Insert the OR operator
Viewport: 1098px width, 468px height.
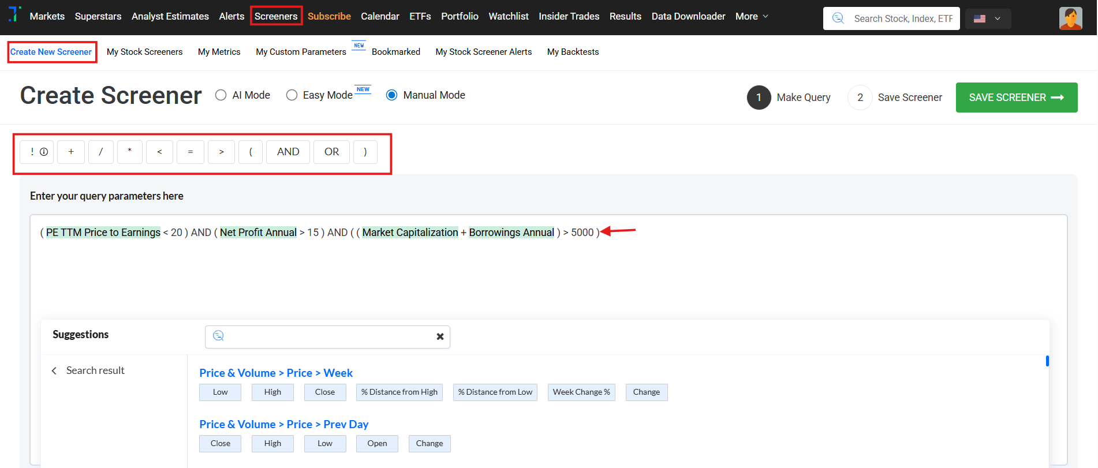point(331,152)
